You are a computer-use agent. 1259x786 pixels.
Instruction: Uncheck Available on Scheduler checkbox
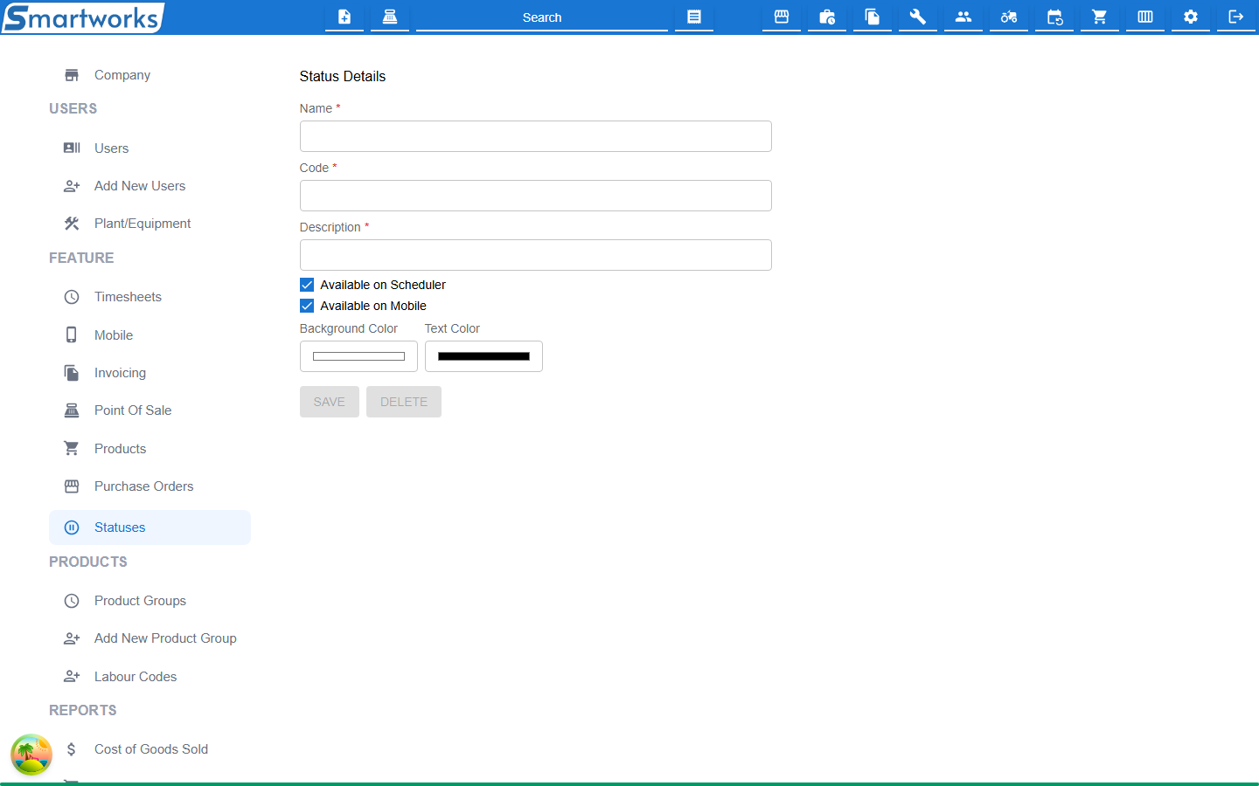(x=307, y=285)
